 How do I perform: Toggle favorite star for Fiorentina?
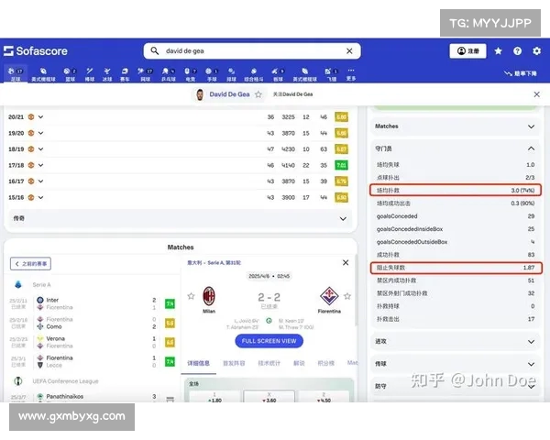[x=347, y=296]
